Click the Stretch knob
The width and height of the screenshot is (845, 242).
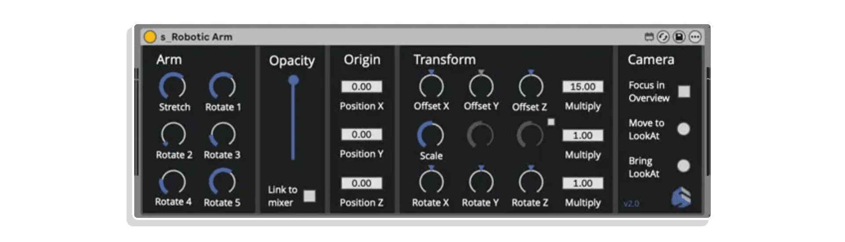(x=173, y=86)
